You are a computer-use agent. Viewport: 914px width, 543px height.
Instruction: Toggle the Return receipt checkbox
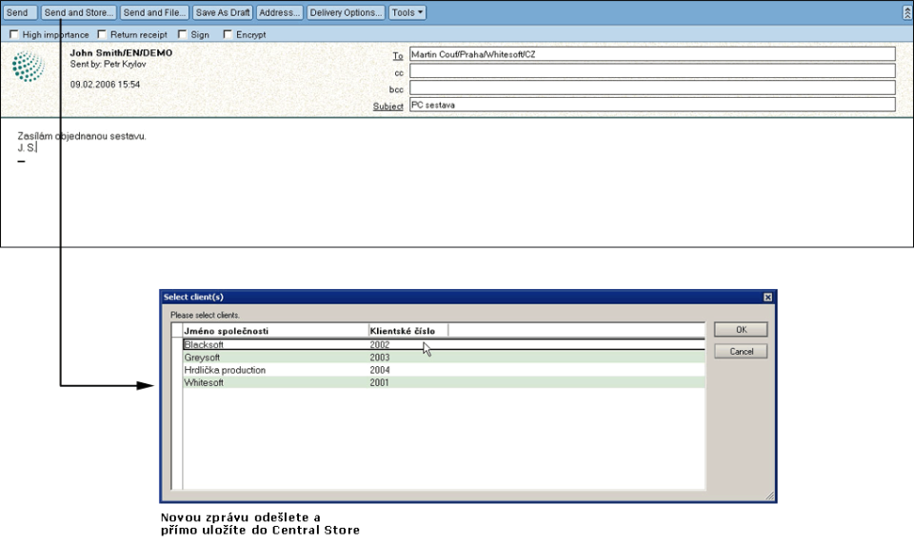point(102,35)
